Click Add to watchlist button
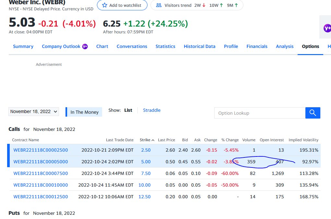 click(122, 5)
